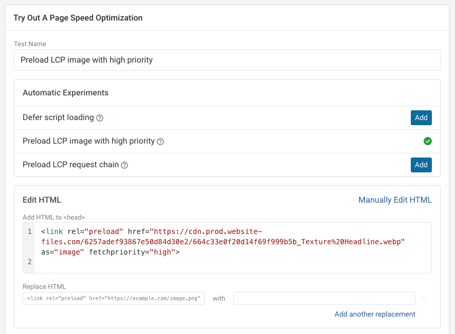Screen dimensions: 455x334
Task: Click help icon beside Preload LCP request chain
Action: coord(124,165)
